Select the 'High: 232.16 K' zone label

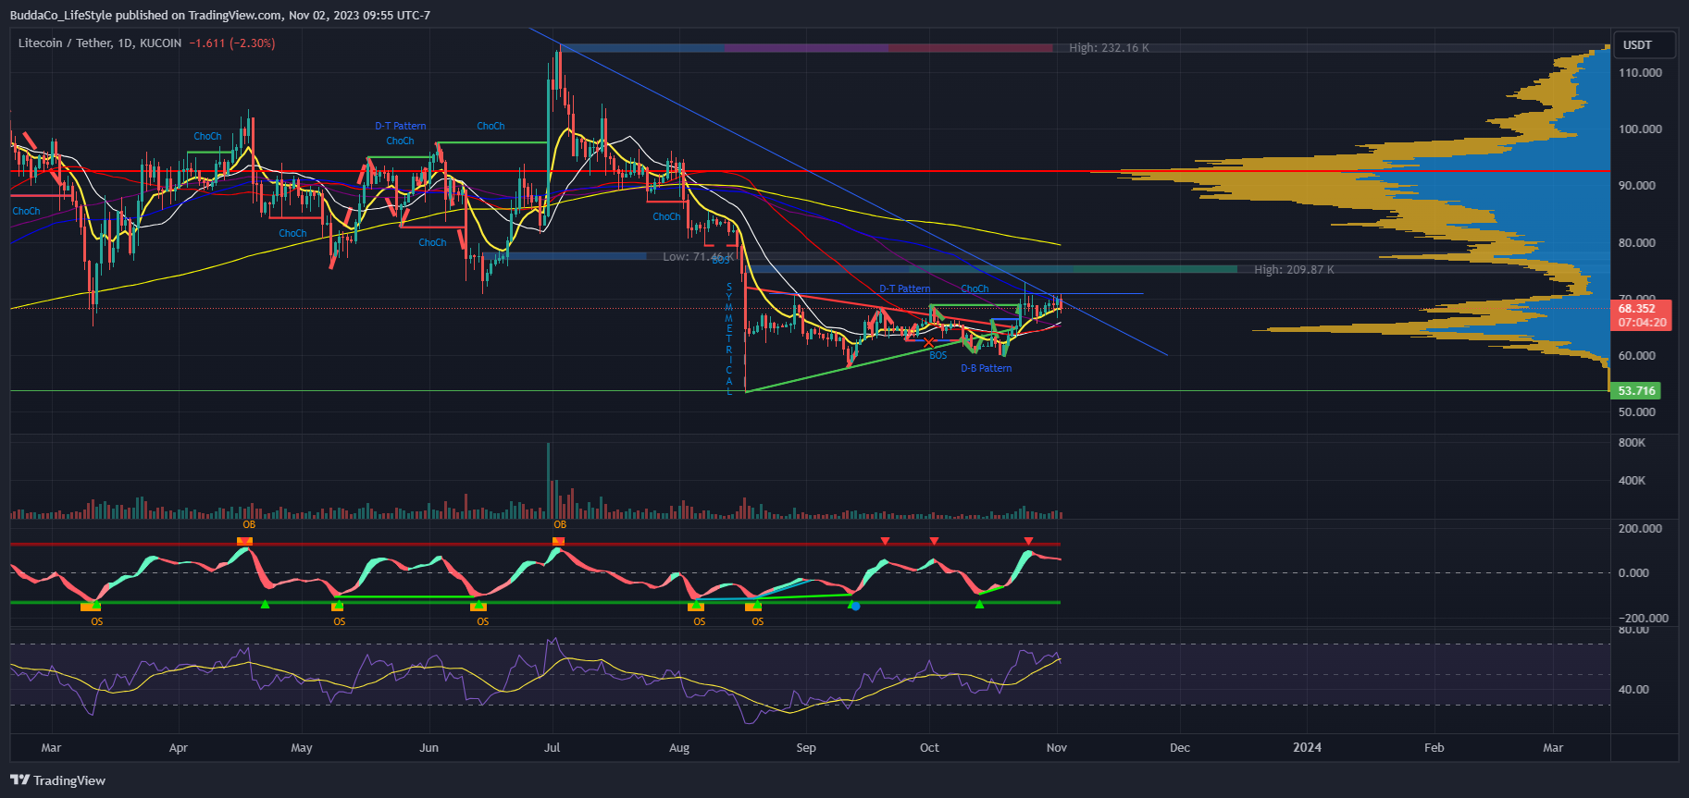(x=1109, y=48)
